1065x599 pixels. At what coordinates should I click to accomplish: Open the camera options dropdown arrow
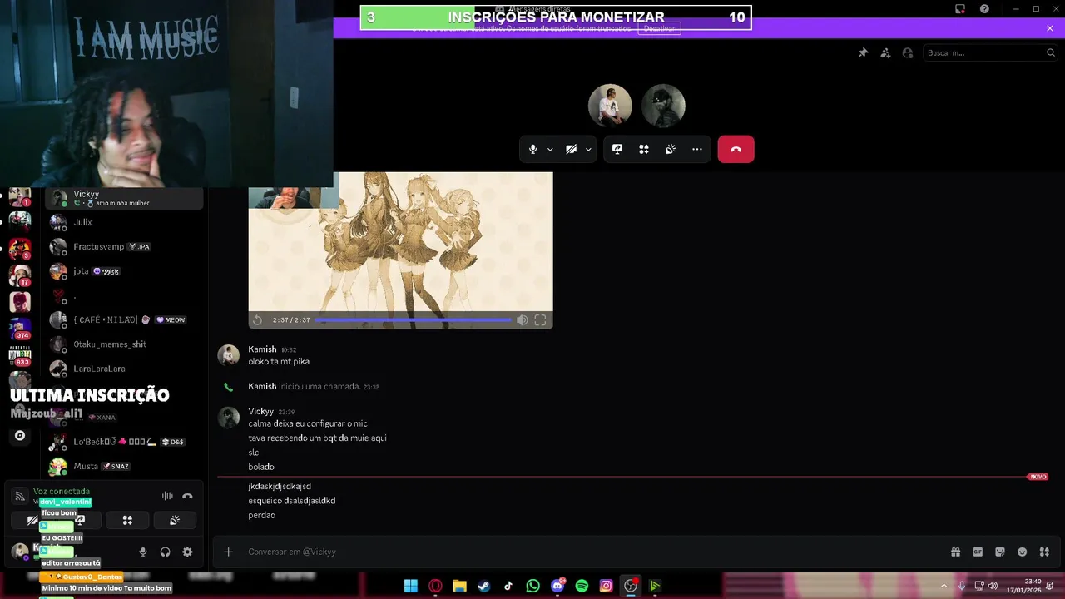click(588, 150)
